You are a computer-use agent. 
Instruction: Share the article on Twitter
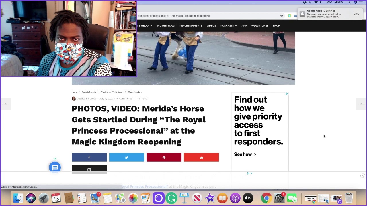click(x=126, y=157)
